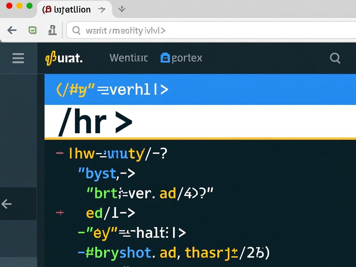
Task: Click the blue highlighted verhl header row
Action: point(200,90)
